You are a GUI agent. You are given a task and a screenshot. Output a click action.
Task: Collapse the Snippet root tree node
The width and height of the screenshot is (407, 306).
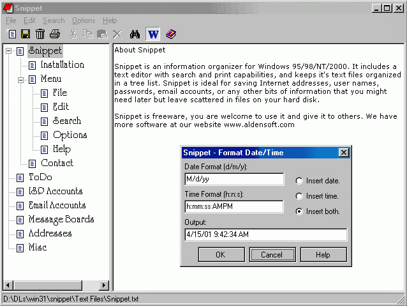(8, 51)
